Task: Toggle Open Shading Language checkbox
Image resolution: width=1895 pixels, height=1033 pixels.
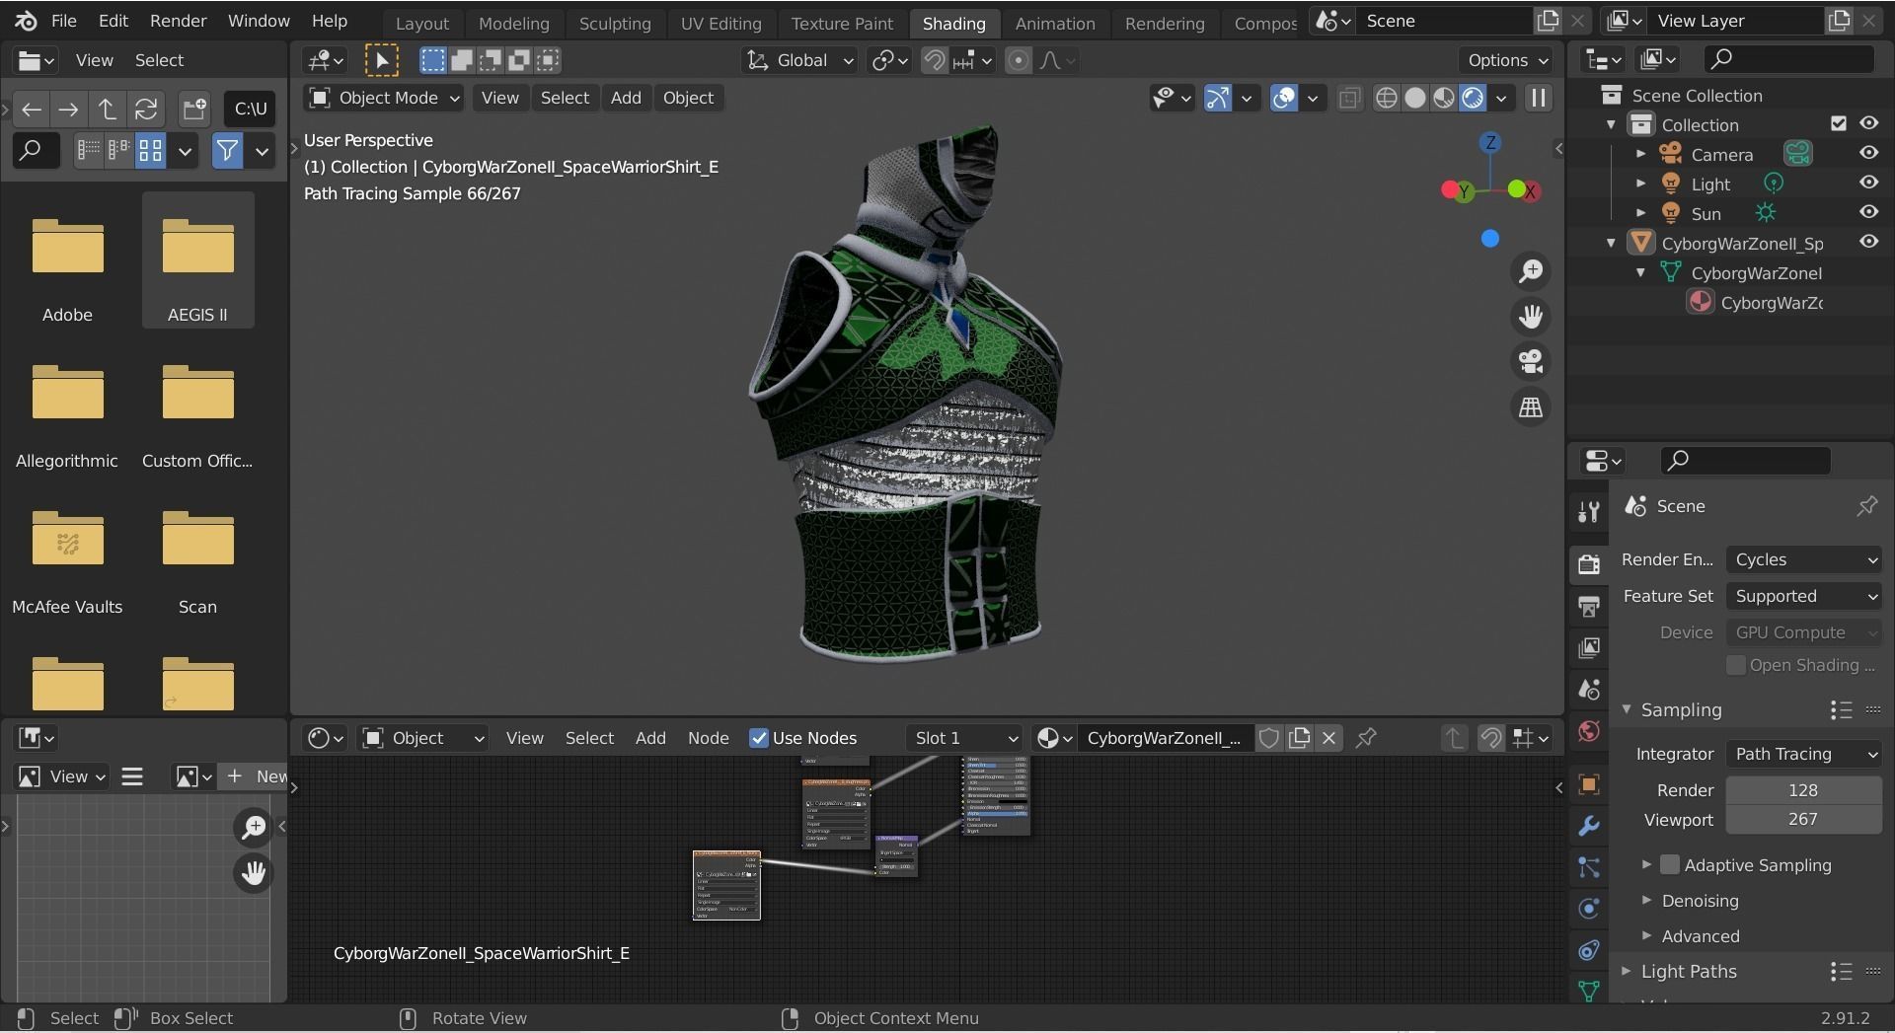Action: point(1735,665)
